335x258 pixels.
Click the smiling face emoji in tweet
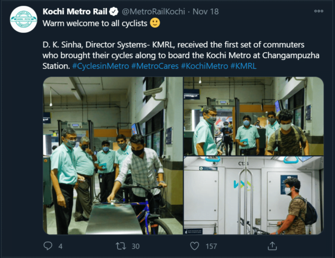155,23
